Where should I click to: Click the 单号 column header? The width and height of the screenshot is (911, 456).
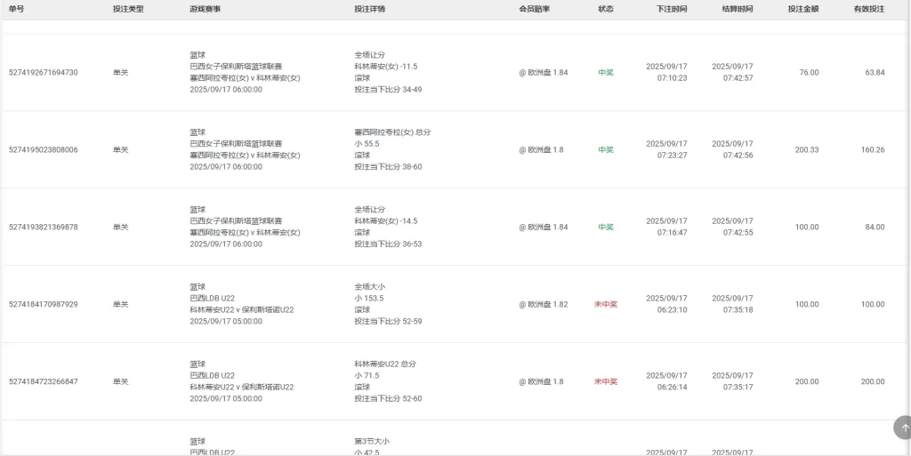(x=16, y=9)
